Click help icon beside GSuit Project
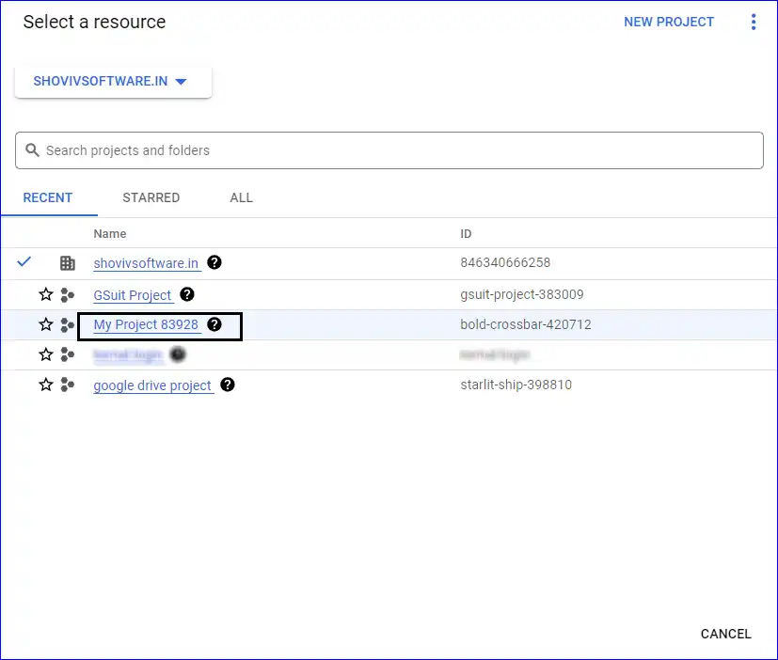Image resolution: width=778 pixels, height=660 pixels. [187, 294]
